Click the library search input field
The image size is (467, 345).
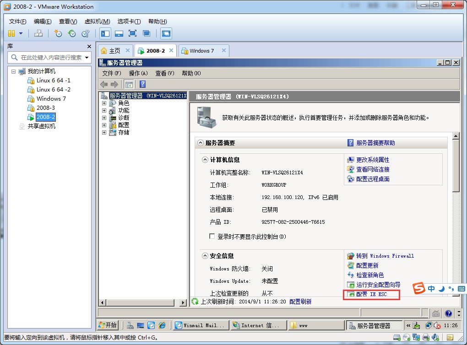pos(49,58)
